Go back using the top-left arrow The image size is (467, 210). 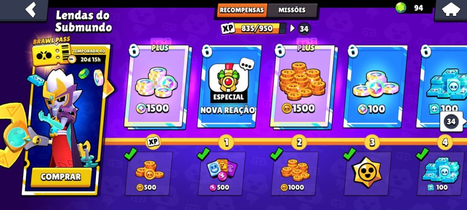click(x=31, y=10)
